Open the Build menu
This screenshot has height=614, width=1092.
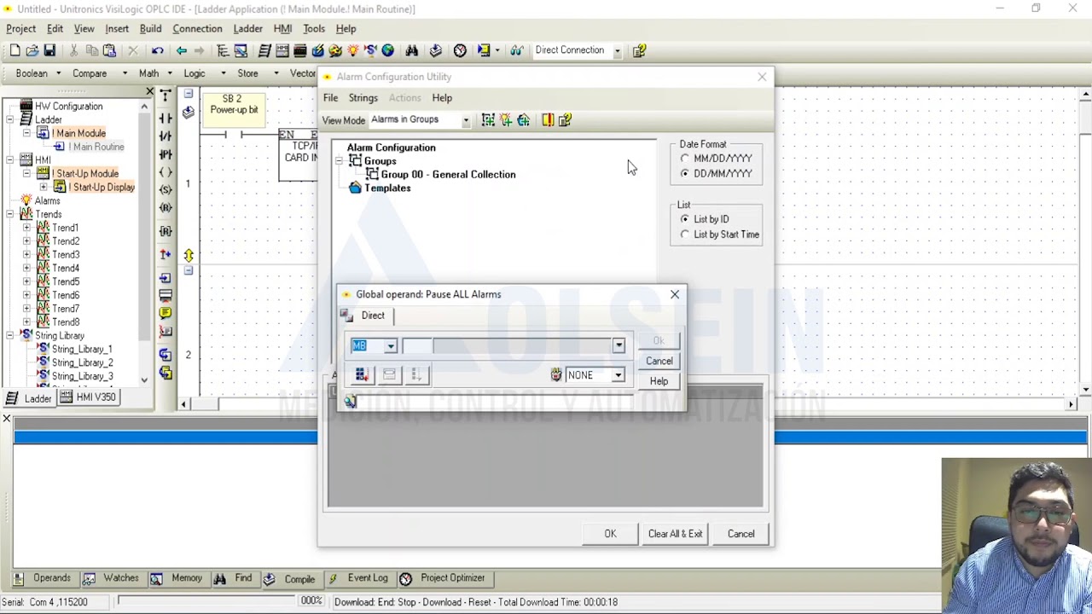tap(150, 29)
